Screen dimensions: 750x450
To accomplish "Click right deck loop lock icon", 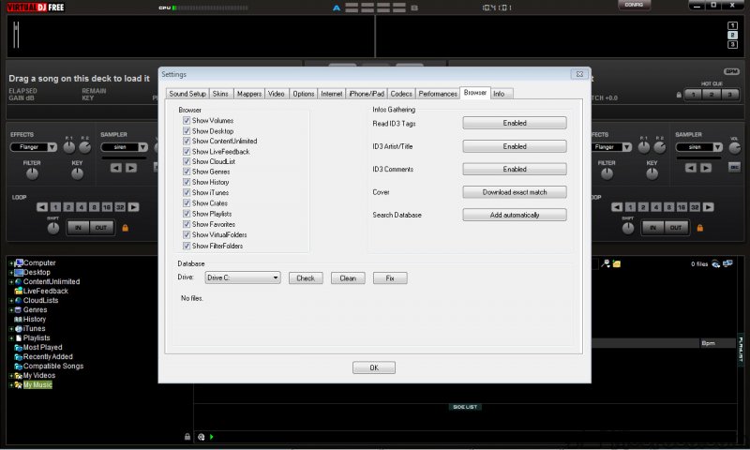I will pos(699,228).
